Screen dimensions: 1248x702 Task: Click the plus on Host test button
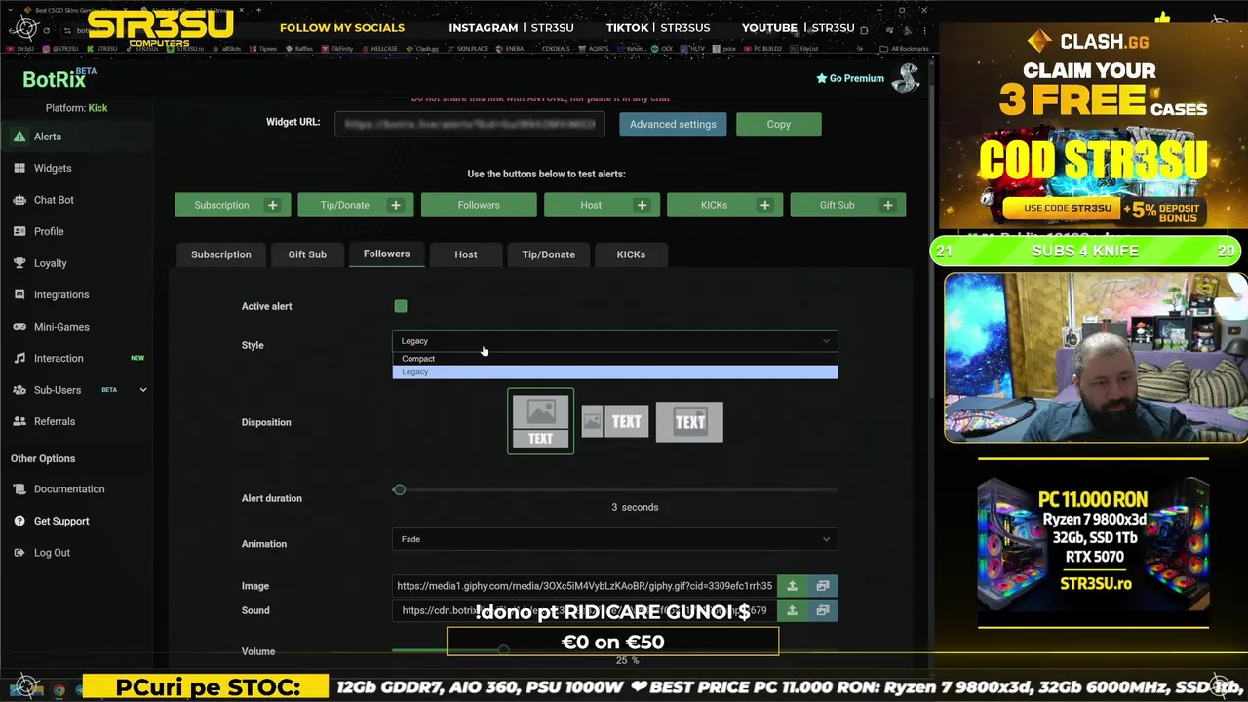(x=642, y=205)
